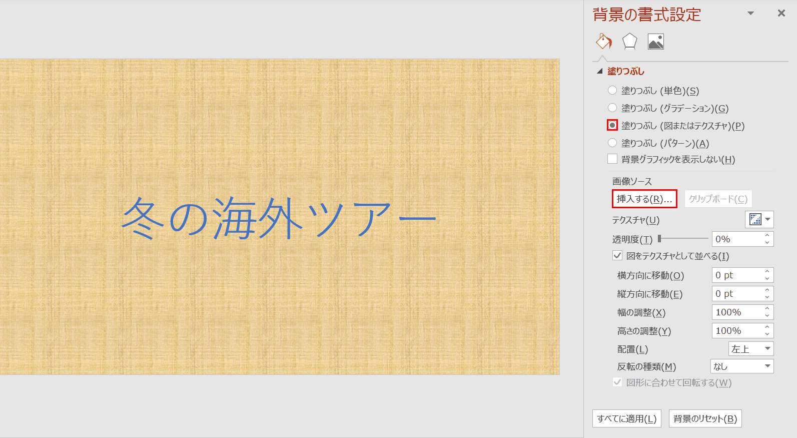797x438 pixels.
Task: Open the 反転の種類 dropdown showing なし
Action: tap(742, 366)
